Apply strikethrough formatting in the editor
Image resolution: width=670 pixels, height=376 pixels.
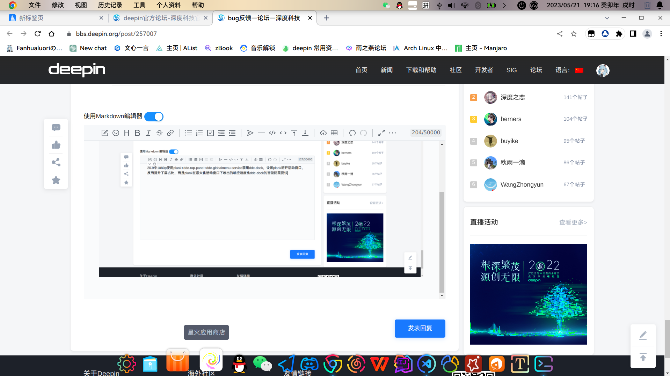coord(159,133)
